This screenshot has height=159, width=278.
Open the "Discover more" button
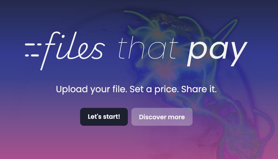162,117
